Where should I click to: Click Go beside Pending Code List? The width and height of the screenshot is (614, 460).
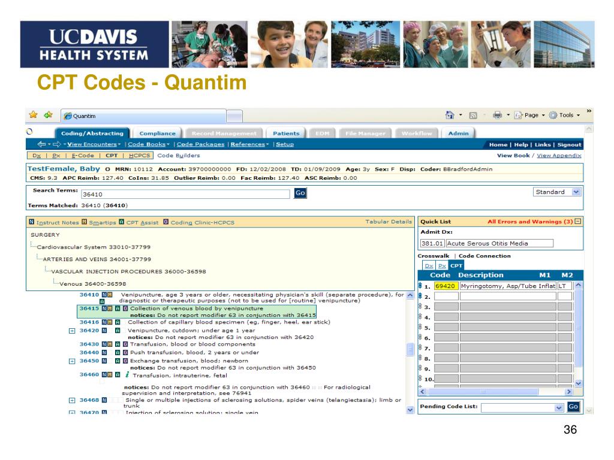[573, 407]
